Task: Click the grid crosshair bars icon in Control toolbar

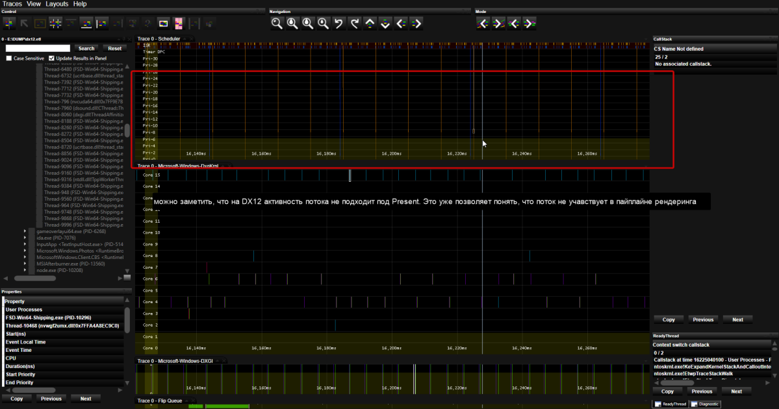Action: click(55, 23)
